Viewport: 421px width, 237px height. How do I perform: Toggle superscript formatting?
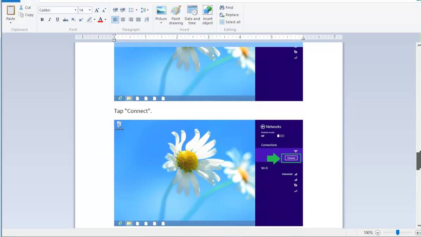(x=81, y=20)
